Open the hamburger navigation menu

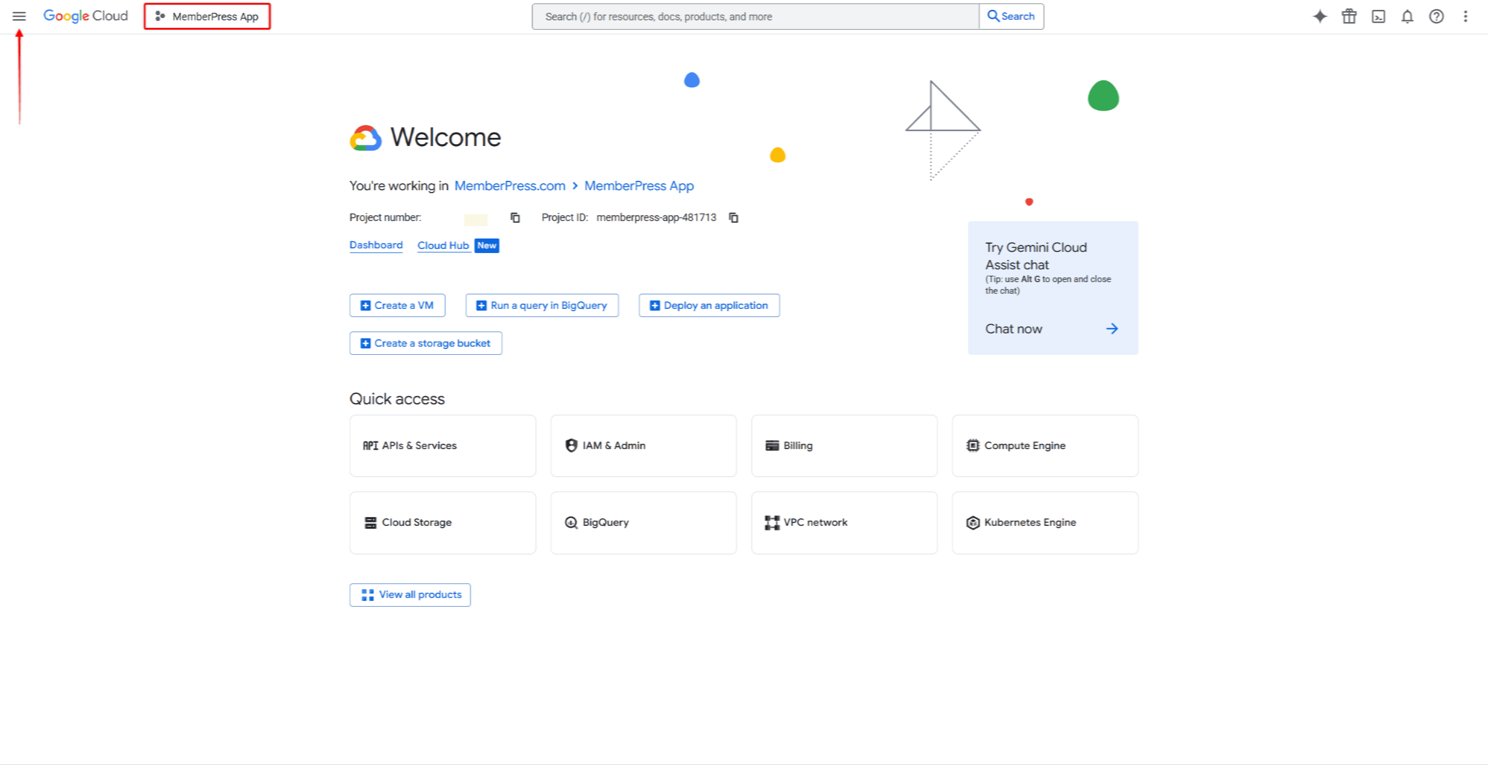click(19, 16)
